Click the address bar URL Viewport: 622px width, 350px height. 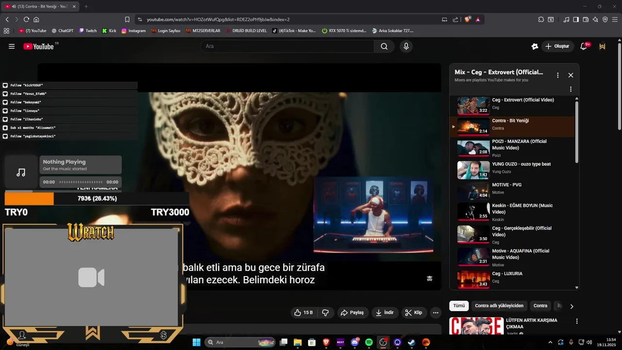(218, 19)
